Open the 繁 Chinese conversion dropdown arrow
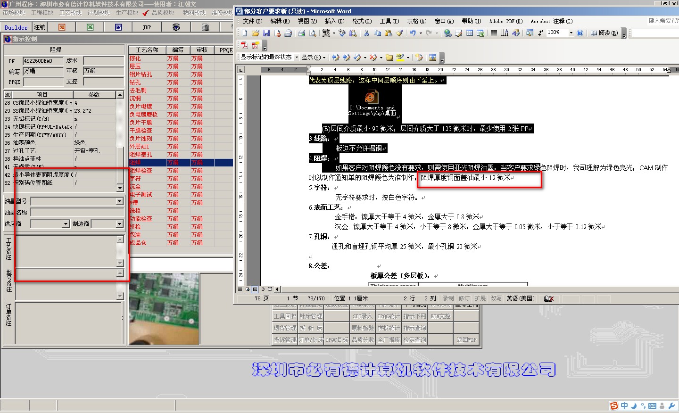The height and width of the screenshot is (413, 679). (334, 33)
